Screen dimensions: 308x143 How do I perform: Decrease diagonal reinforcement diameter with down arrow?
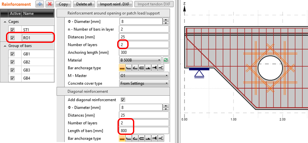166,109
